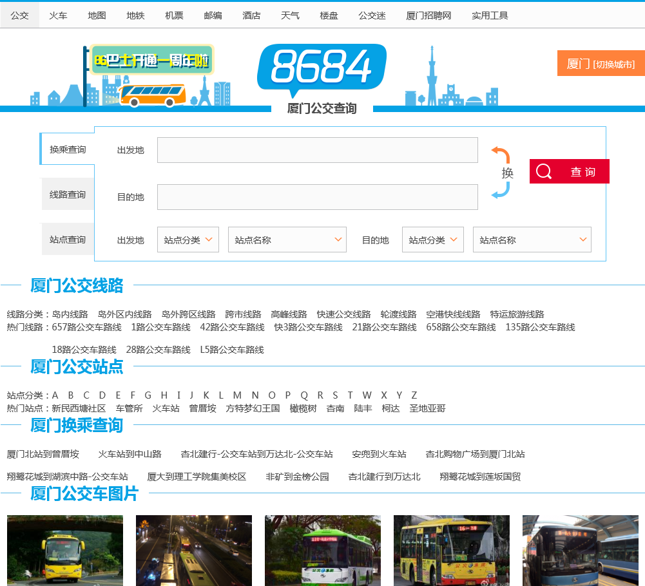645x586 pixels.
Task: Click the 出发地 text input field
Action: tap(318, 150)
